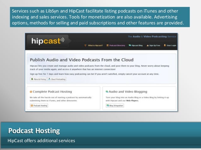This screenshot has width=201, height=150.
Task: Click the What is Hipcast? nav icon
Action: 85,45
